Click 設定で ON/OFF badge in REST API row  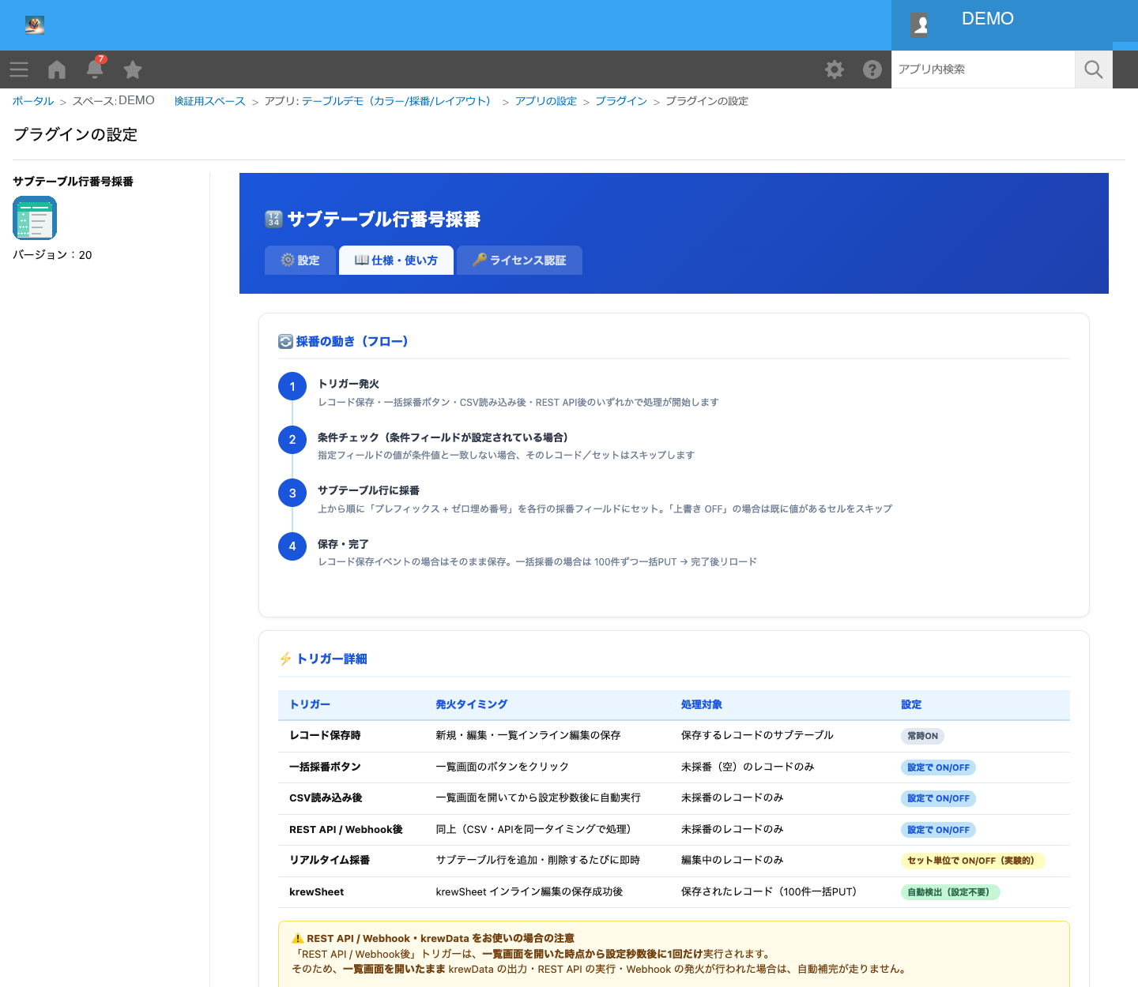click(x=938, y=830)
